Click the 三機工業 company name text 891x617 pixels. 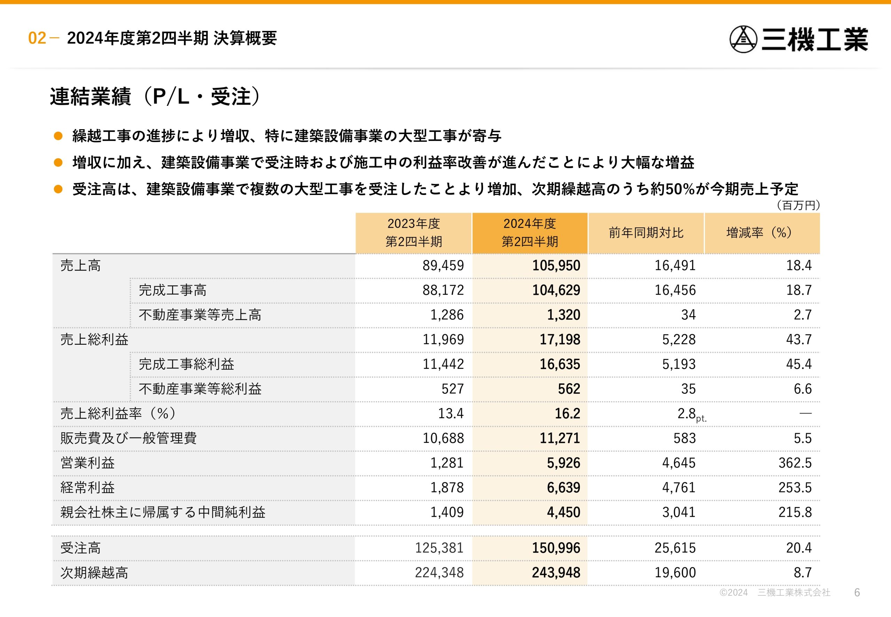(814, 39)
